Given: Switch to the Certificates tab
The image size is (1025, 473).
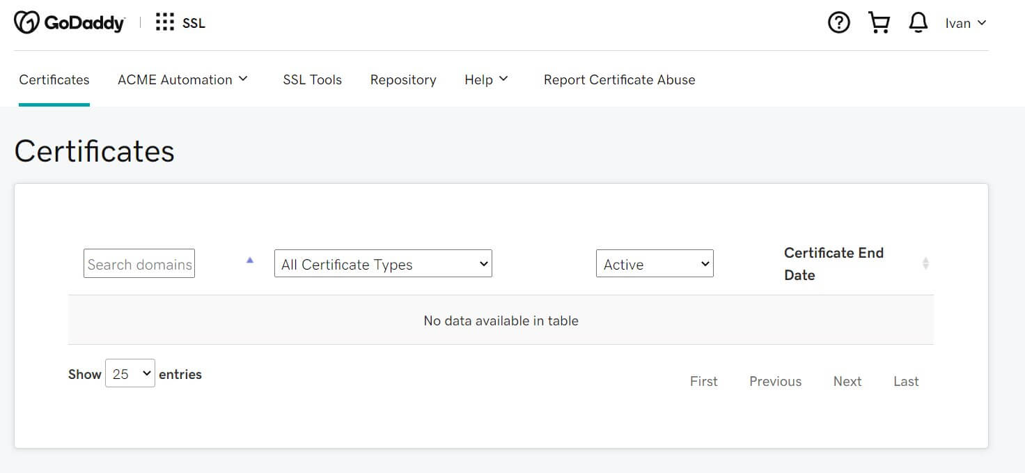Looking at the screenshot, I should click(54, 79).
